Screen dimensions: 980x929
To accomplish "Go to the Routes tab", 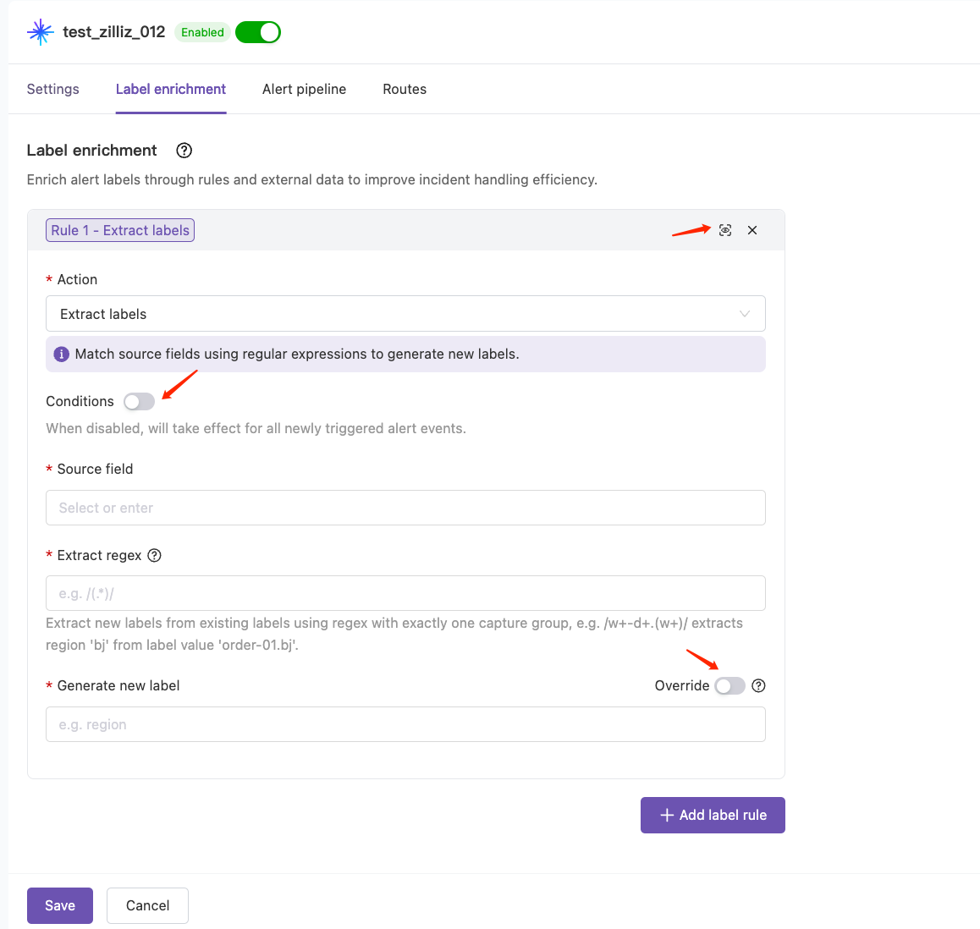I will point(405,90).
